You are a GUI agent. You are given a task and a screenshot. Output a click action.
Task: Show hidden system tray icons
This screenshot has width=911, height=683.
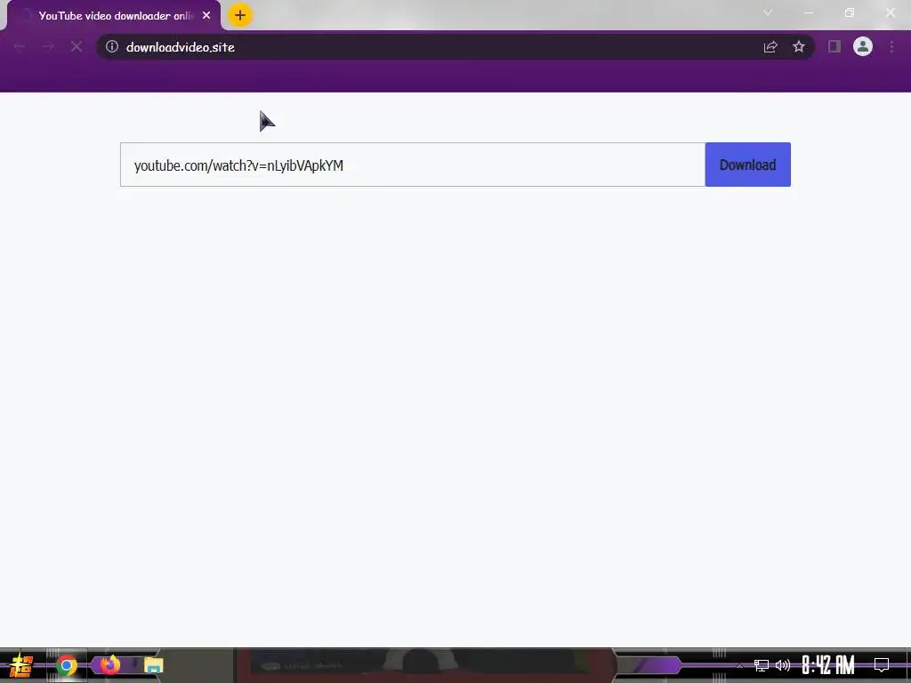click(x=739, y=665)
